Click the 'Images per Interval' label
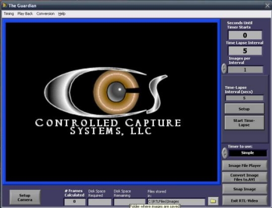Viewport: 272px width, 208px height. [239, 60]
